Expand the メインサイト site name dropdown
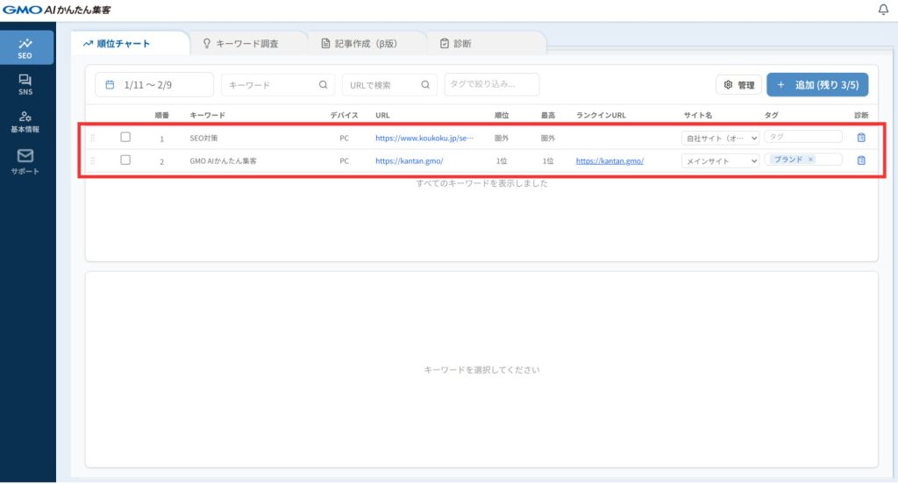This screenshot has width=898, height=484. (721, 160)
